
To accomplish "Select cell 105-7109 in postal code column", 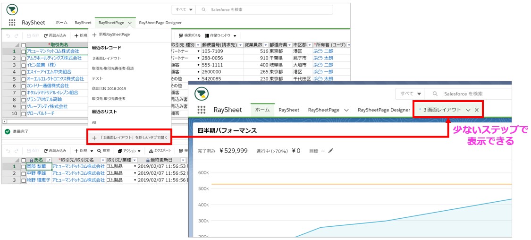I will tap(222, 51).
